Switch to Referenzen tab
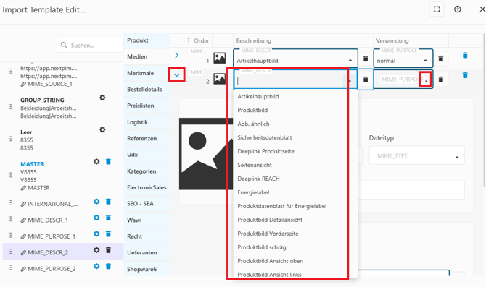This screenshot has height=287, width=486. click(x=147, y=138)
